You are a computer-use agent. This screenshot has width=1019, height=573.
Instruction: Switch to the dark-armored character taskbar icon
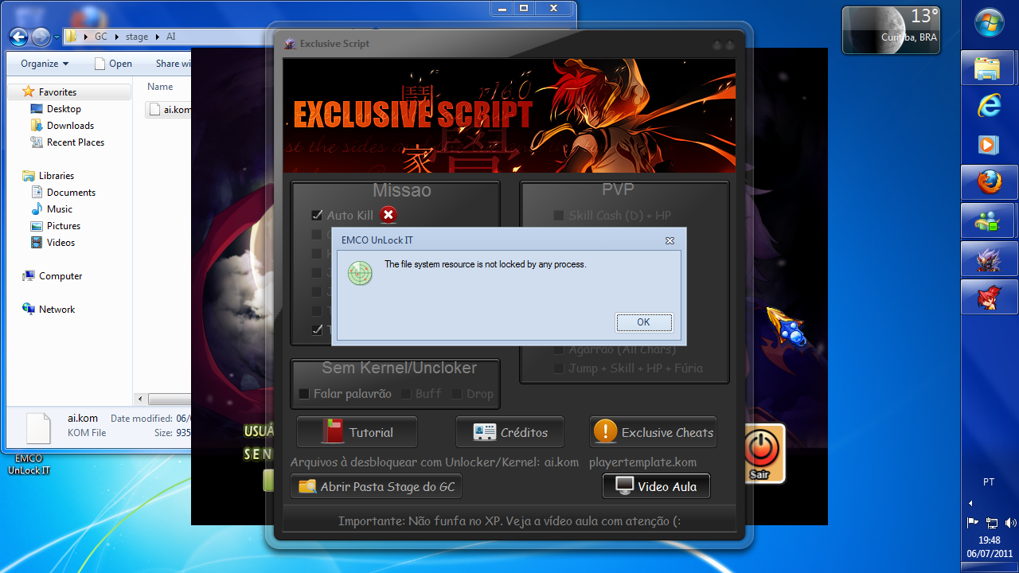[x=988, y=259]
